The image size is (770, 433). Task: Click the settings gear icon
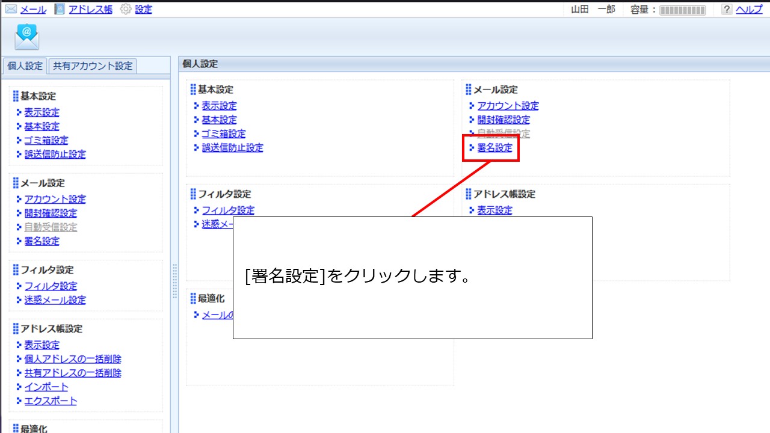(x=126, y=10)
